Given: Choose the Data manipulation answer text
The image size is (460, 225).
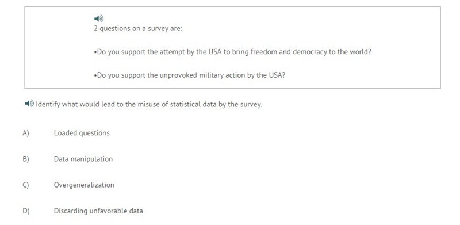Looking at the screenshot, I should 83,159.
